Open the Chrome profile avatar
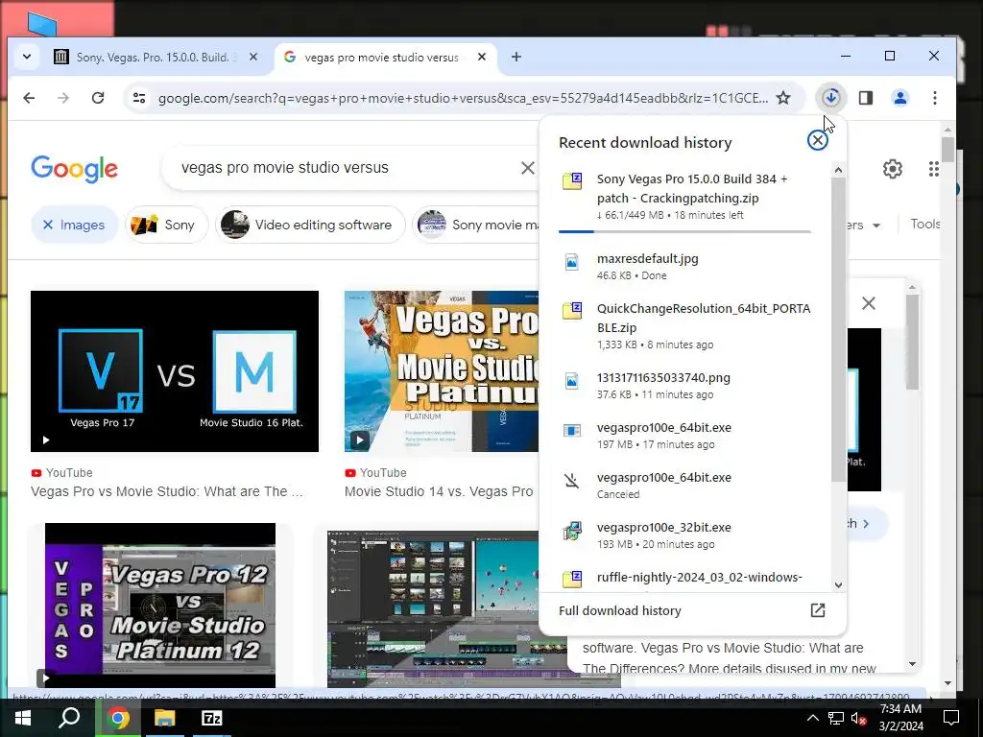The image size is (983, 737). click(x=900, y=98)
